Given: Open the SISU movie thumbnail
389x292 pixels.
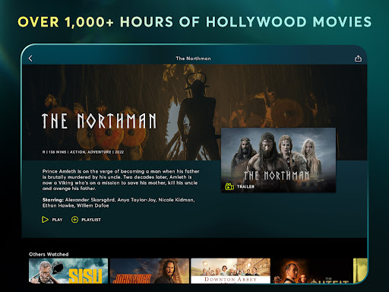Looking at the screenshot, I should click(68, 271).
